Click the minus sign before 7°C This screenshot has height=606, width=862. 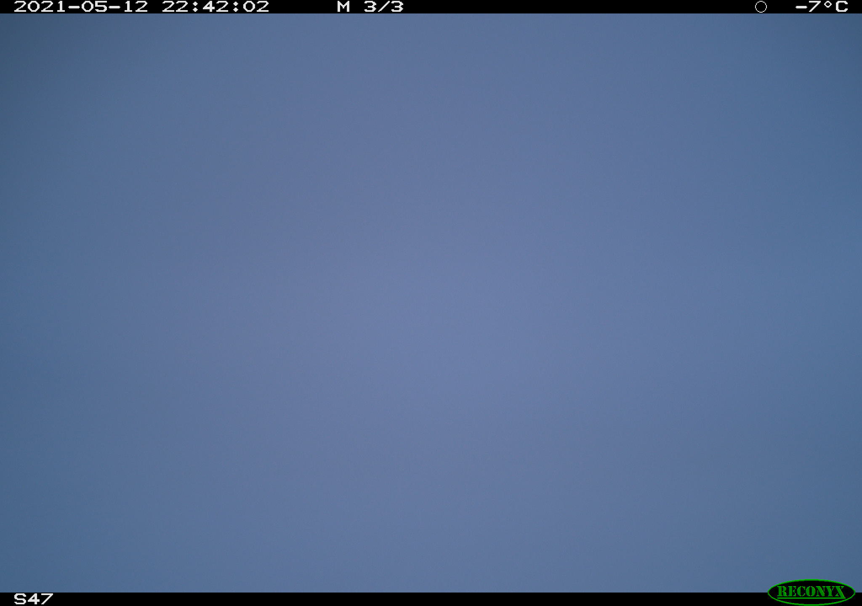pyautogui.click(x=801, y=7)
